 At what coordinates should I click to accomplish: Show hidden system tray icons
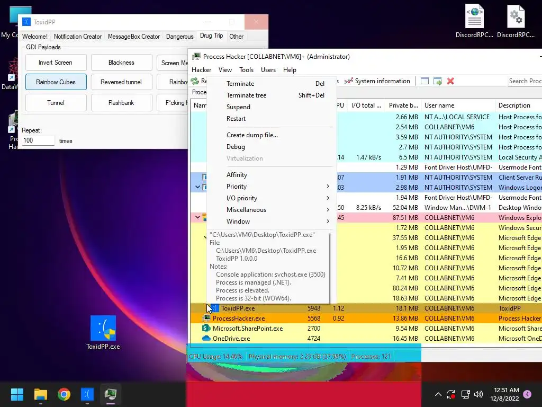pos(438,394)
